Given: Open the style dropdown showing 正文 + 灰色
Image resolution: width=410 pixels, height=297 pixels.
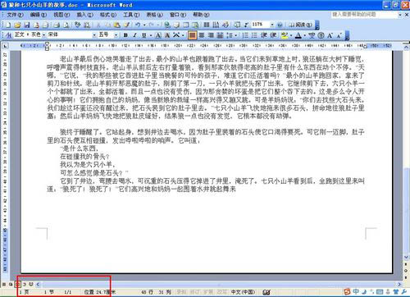Looking at the screenshot, I should pyautogui.click(x=43, y=35).
